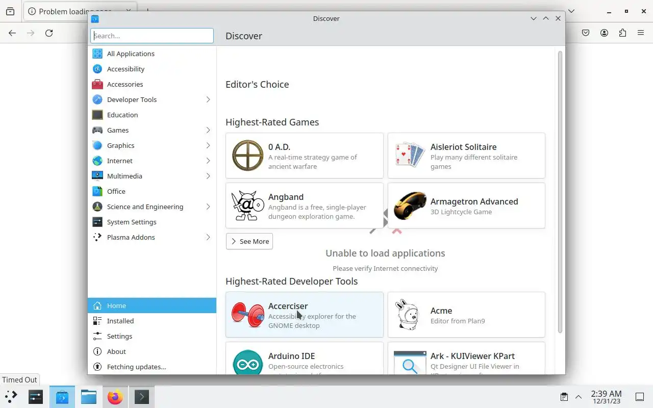The height and width of the screenshot is (408, 653).
Task: Click the Plasma Addons icon
Action: coord(97,237)
